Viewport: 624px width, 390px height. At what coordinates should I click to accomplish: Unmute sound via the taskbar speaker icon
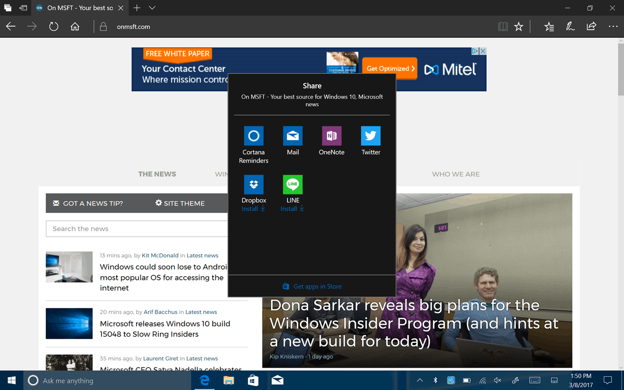click(497, 380)
